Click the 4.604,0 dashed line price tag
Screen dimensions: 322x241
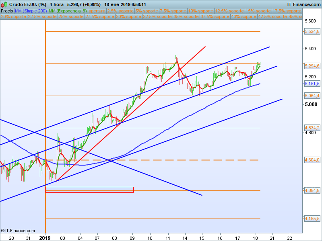click(x=312, y=160)
